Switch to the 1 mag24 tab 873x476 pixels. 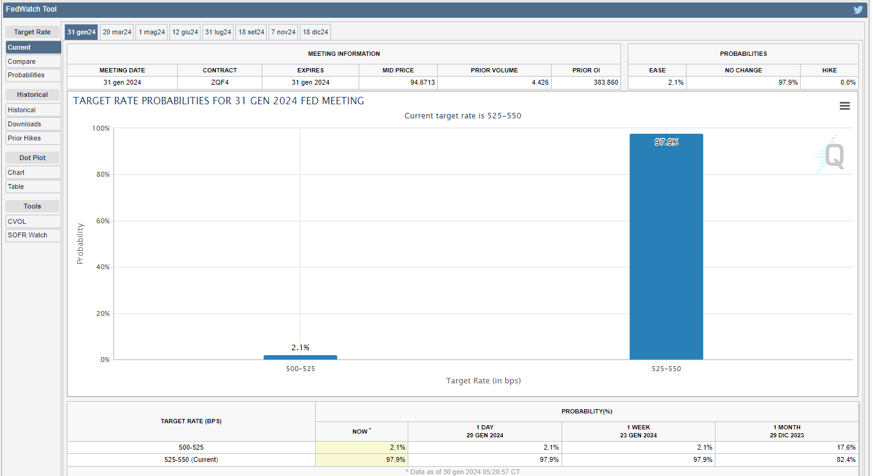point(151,32)
